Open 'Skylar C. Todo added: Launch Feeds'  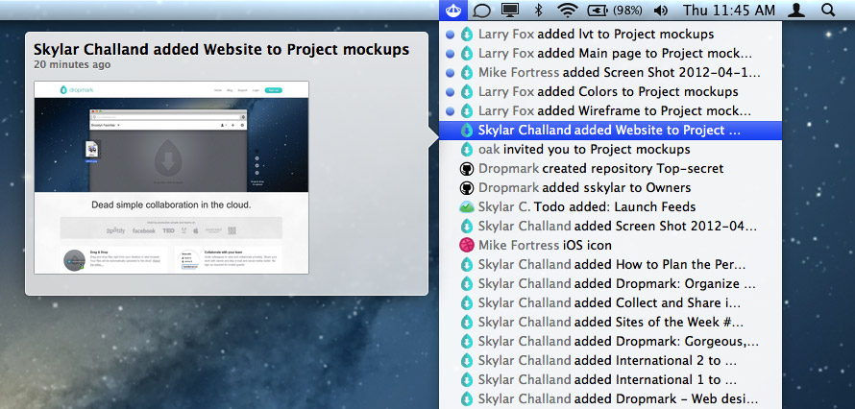(610, 207)
